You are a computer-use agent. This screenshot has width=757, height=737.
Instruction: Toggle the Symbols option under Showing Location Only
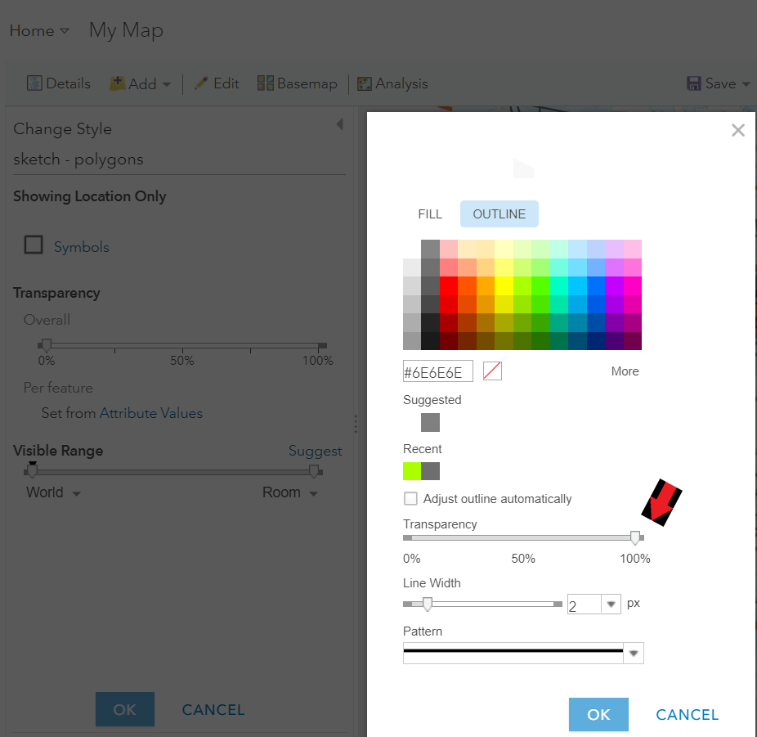tap(33, 245)
